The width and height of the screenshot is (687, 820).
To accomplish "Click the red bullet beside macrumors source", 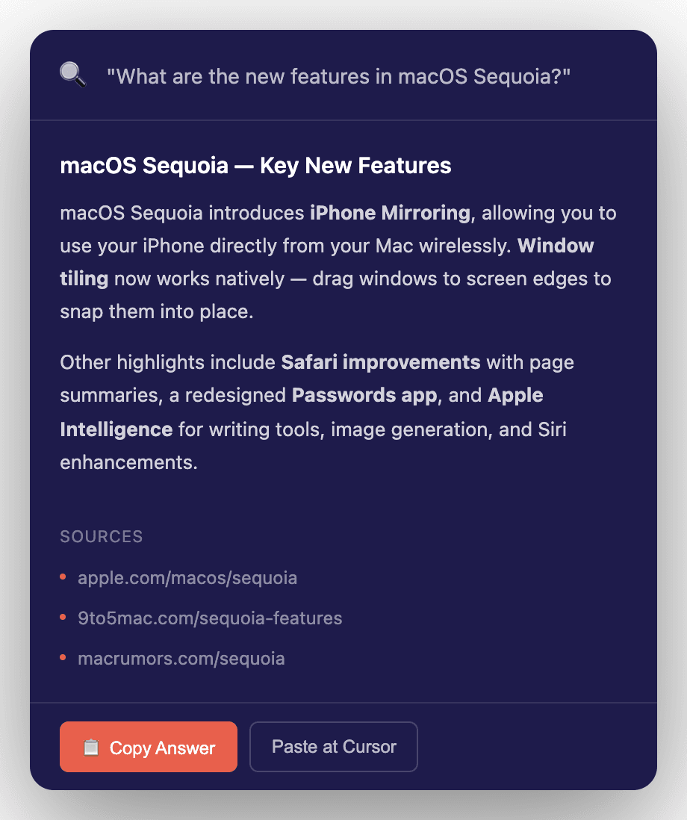I will tap(63, 658).
